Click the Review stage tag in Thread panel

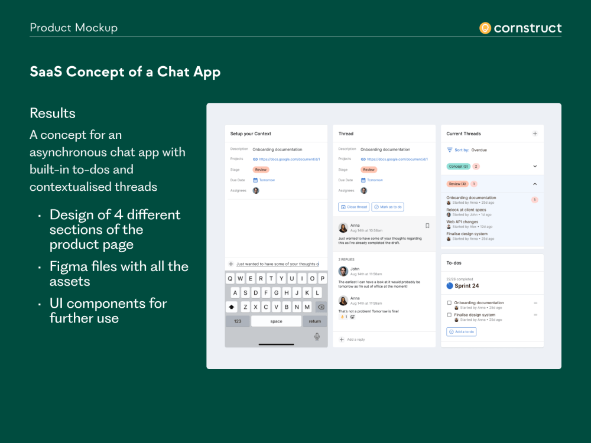click(369, 170)
